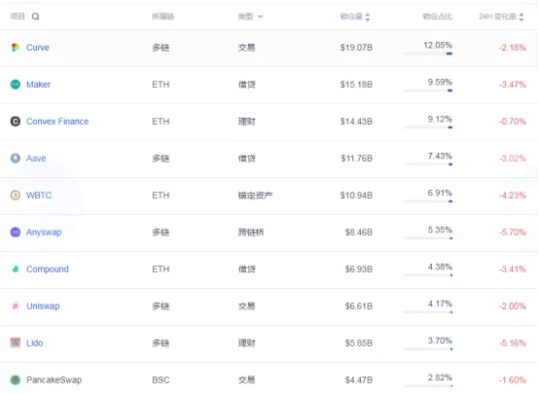
Task: Open the 类型 filter dropdown chevron
Action: pos(260,17)
